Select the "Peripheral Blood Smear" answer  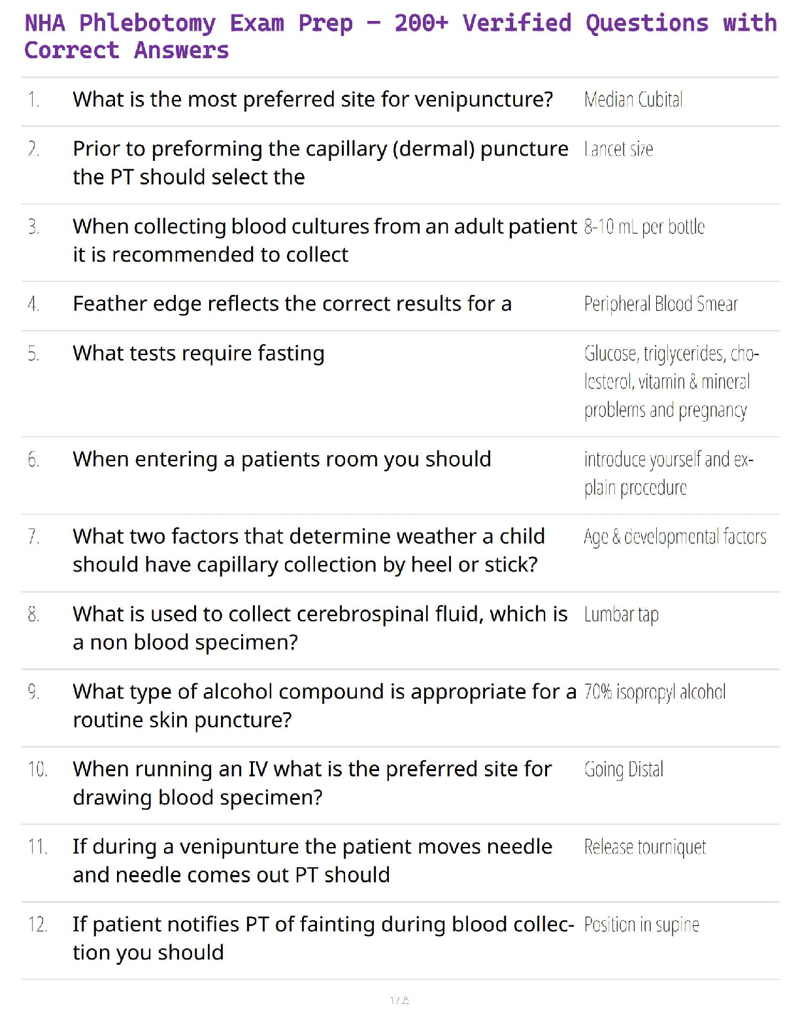(x=661, y=304)
